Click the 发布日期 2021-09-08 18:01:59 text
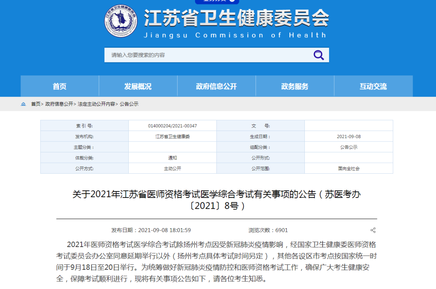Viewport: 436px width, 289px height. pos(151,230)
